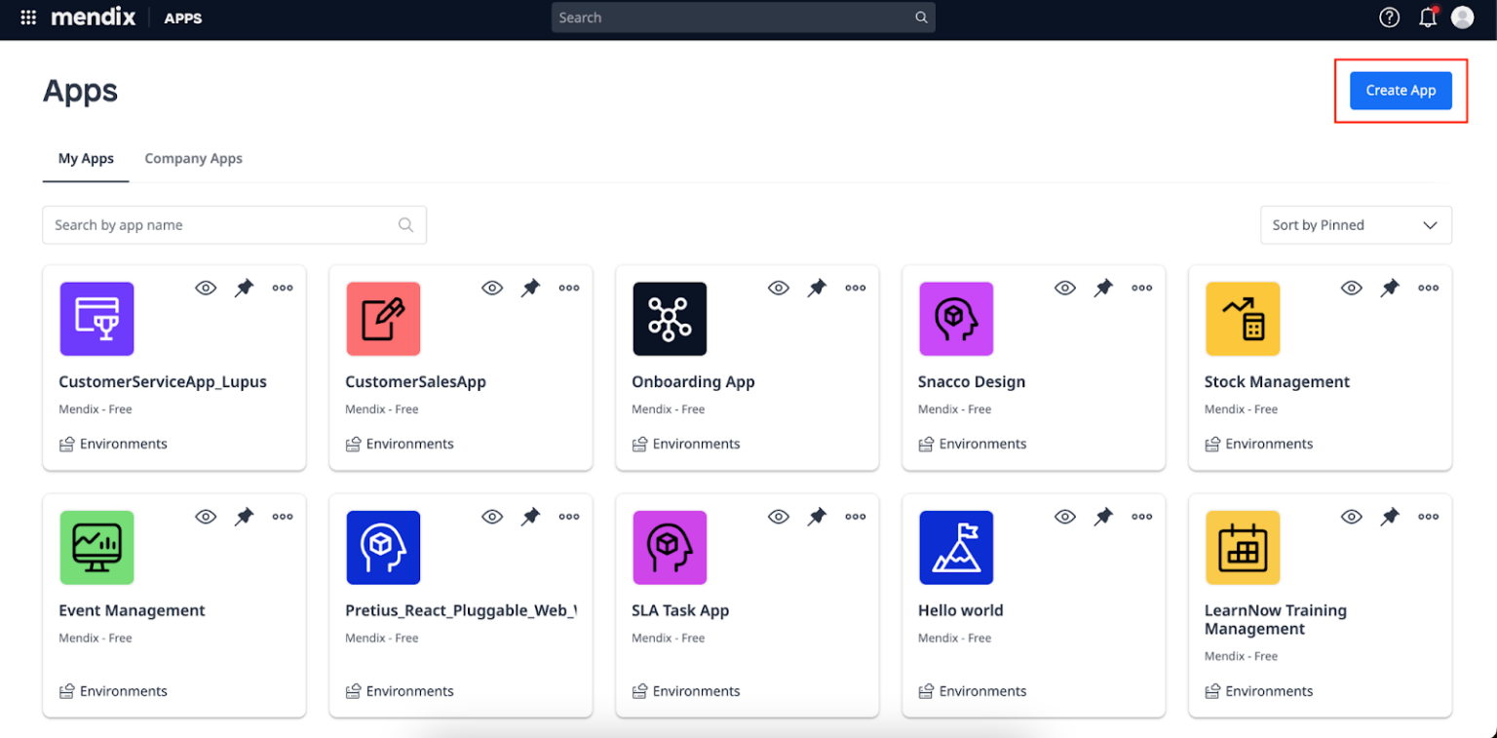Click the Snacco Design app icon

(x=956, y=318)
